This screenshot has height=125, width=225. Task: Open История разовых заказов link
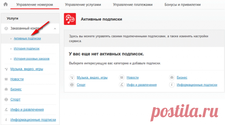32,59
